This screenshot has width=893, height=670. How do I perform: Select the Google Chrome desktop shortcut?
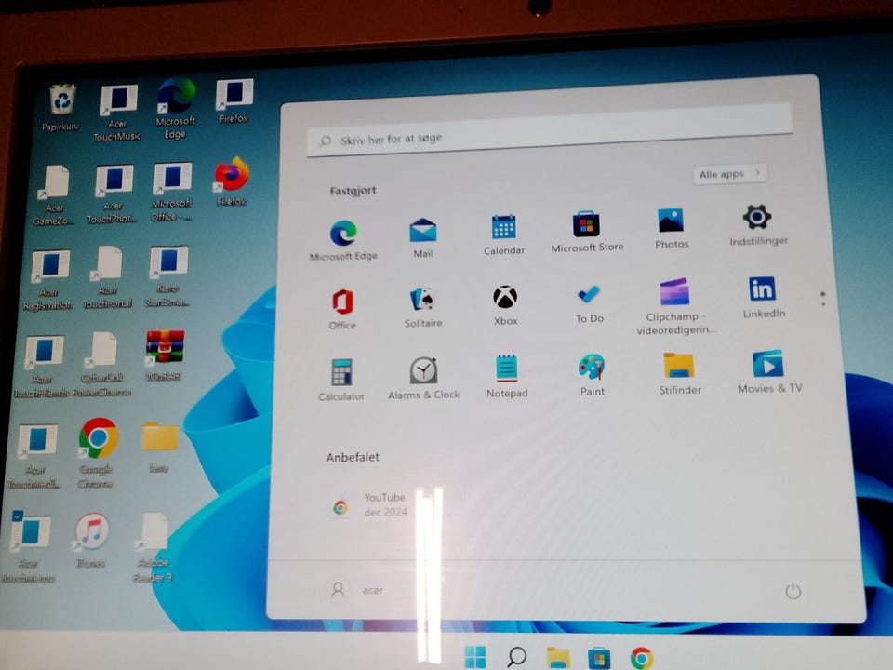[98, 452]
